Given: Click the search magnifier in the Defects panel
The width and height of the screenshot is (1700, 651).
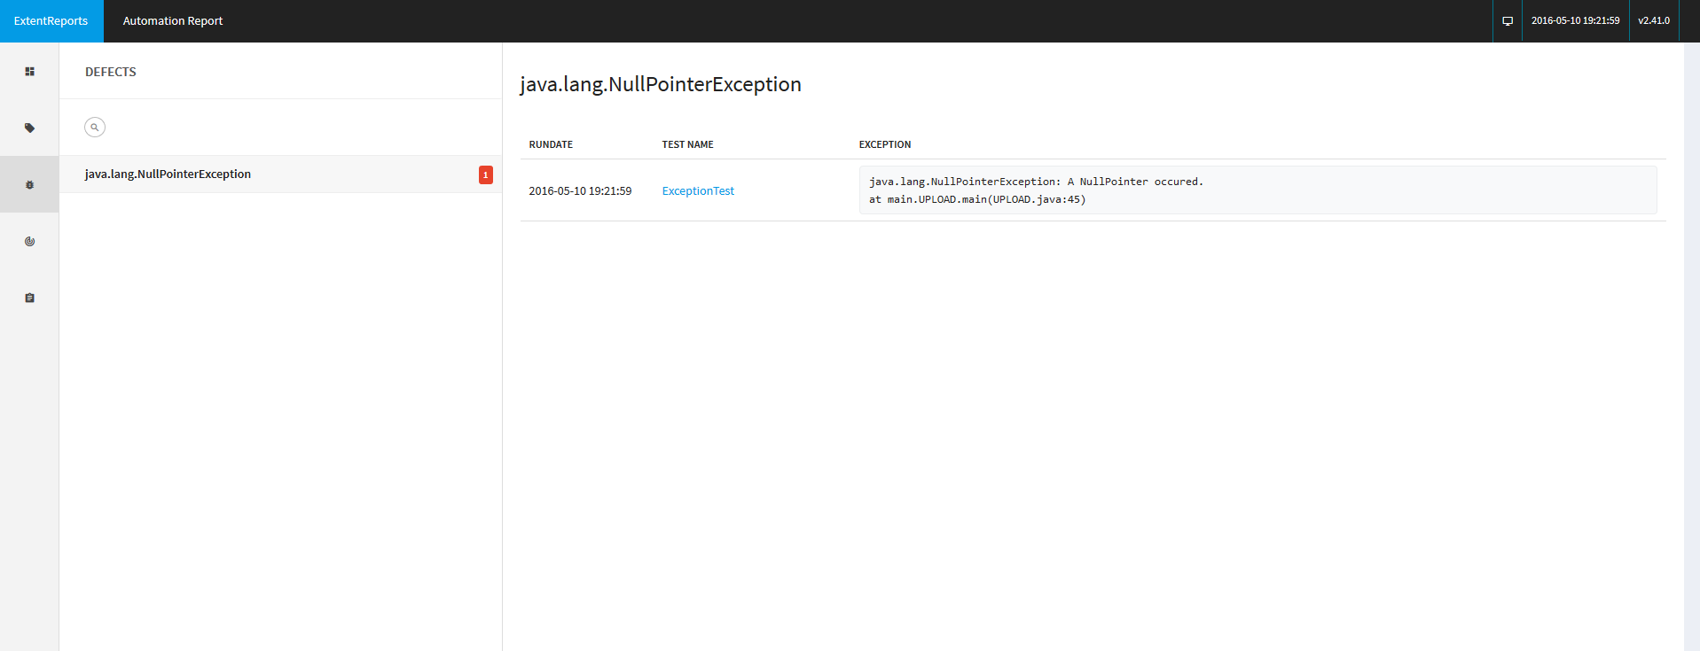Looking at the screenshot, I should click(x=95, y=128).
